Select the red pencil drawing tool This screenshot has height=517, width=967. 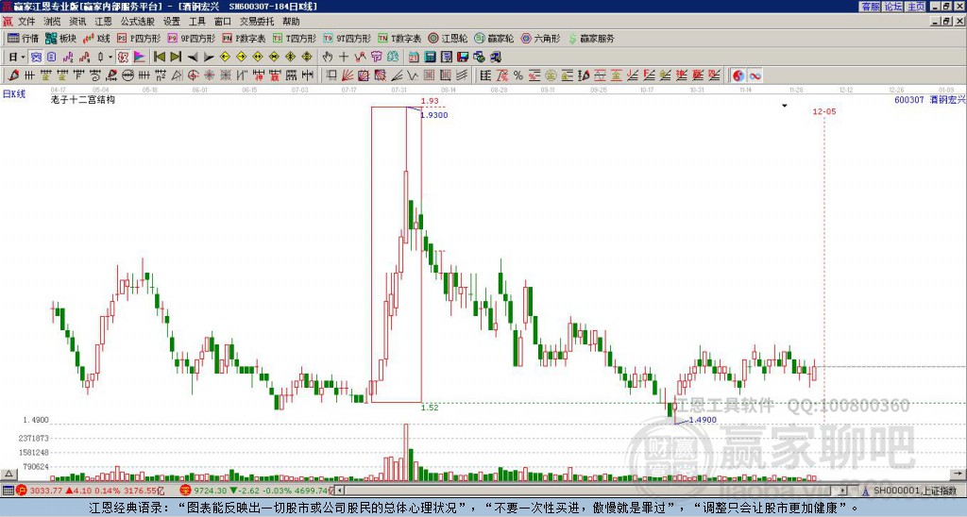click(13, 75)
